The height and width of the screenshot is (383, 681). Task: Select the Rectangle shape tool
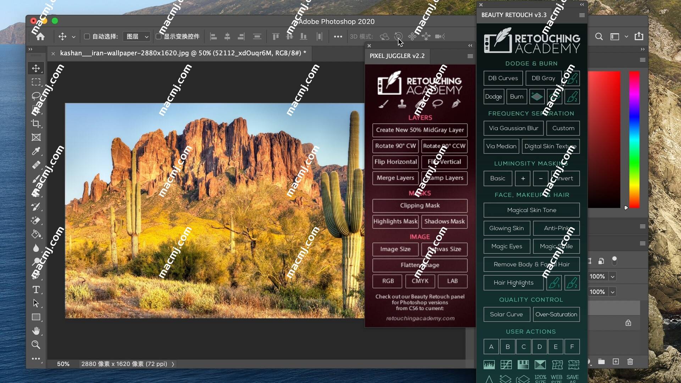point(36,317)
